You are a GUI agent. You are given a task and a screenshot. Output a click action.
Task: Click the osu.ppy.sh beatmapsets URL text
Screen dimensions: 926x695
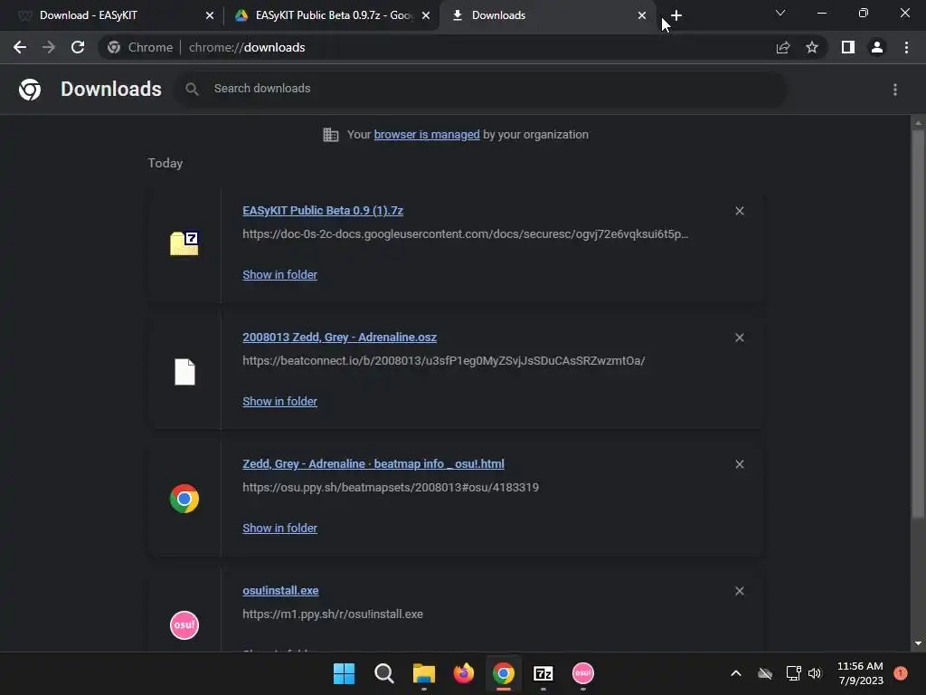[391, 488]
